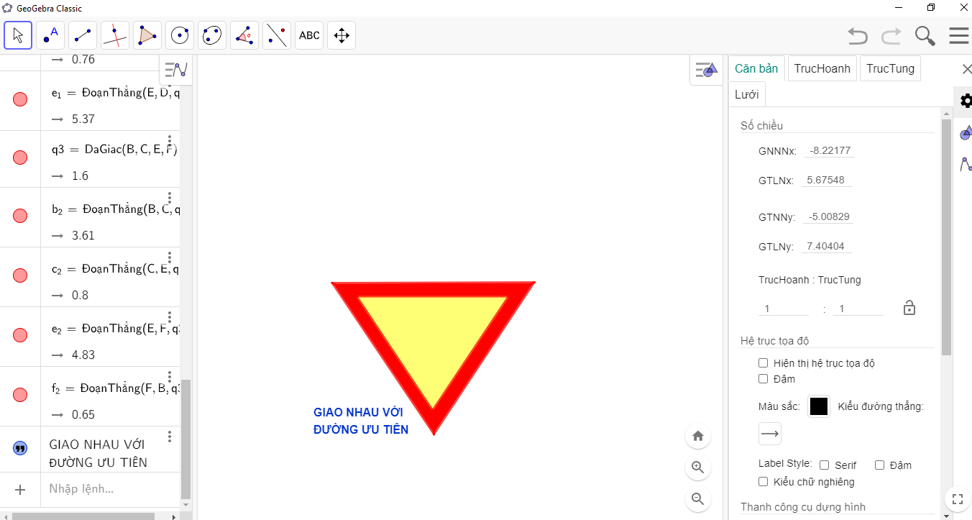Open the three-dot menu for q3
The height and width of the screenshot is (520, 972).
170,141
